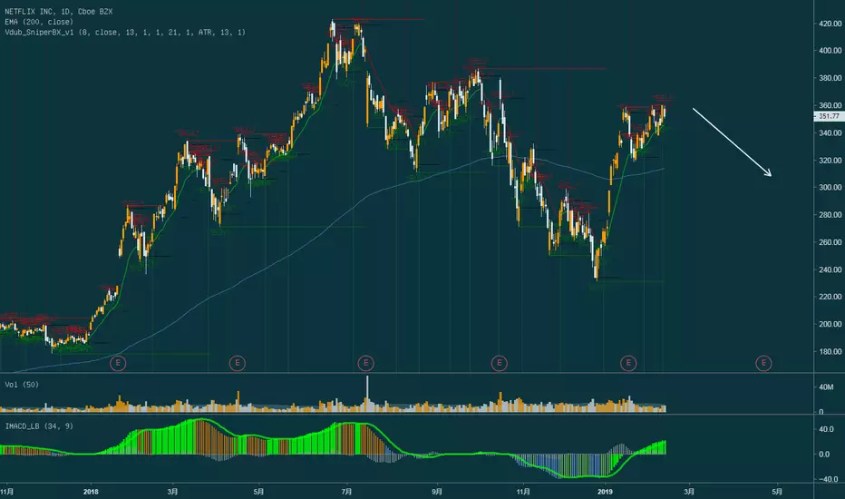Click the 3月 label right of 2019
The height and width of the screenshot is (499, 845).
(689, 492)
